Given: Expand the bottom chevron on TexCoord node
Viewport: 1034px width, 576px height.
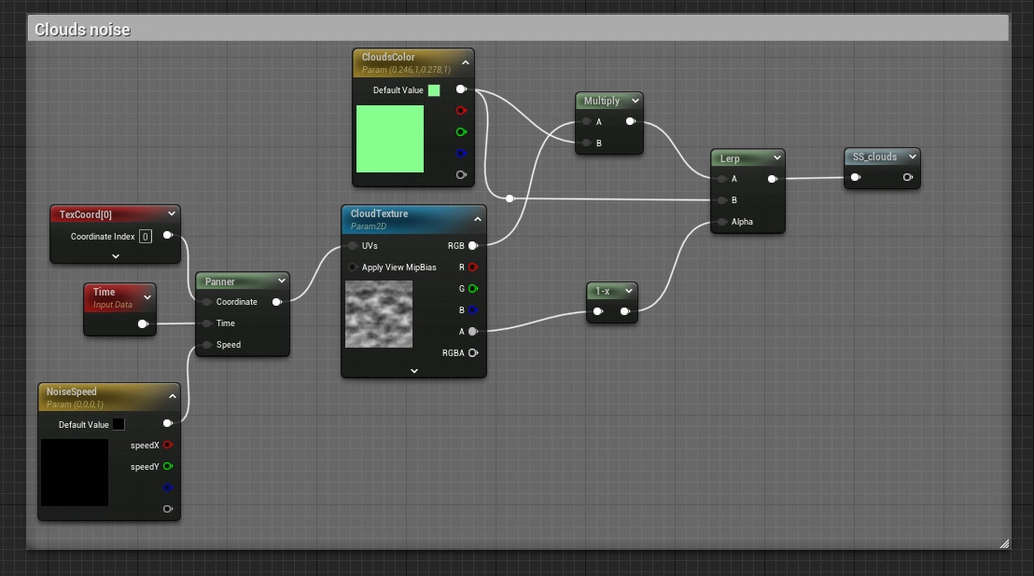Looking at the screenshot, I should tap(116, 255).
